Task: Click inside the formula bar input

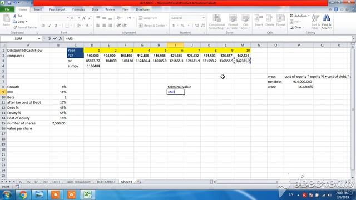Action: point(207,39)
